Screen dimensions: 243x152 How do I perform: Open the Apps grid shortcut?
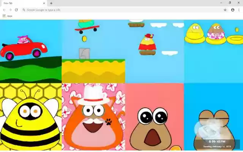tap(4, 16)
